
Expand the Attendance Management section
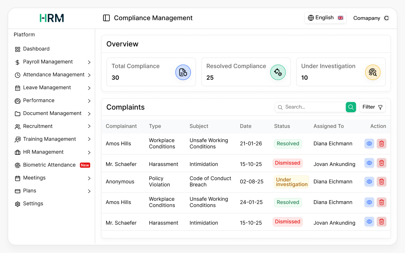89,74
